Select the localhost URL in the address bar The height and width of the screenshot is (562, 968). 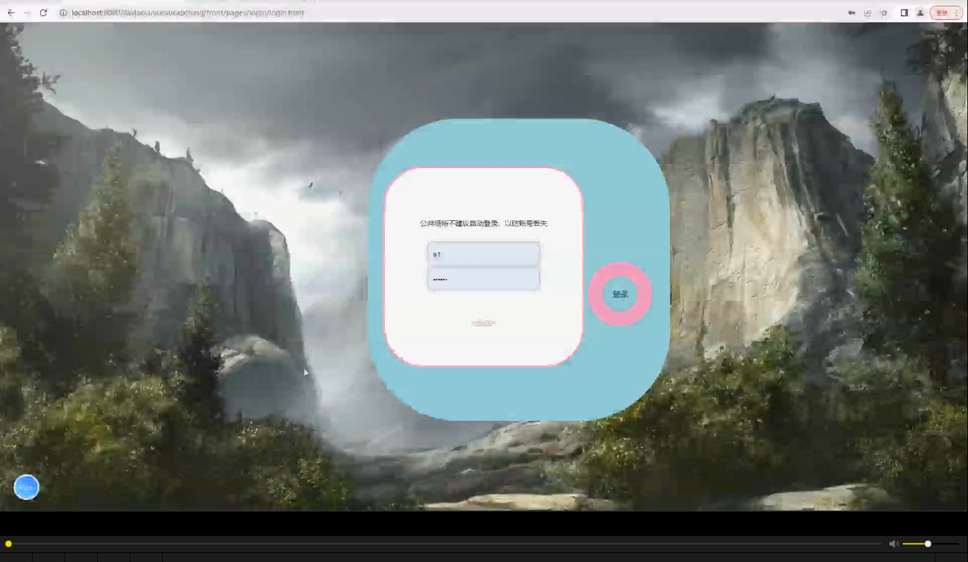pos(187,13)
